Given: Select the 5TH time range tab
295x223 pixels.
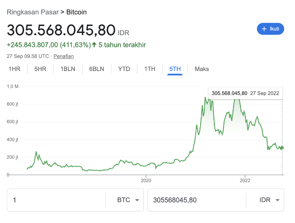Looking at the screenshot, I should pyautogui.click(x=175, y=69).
